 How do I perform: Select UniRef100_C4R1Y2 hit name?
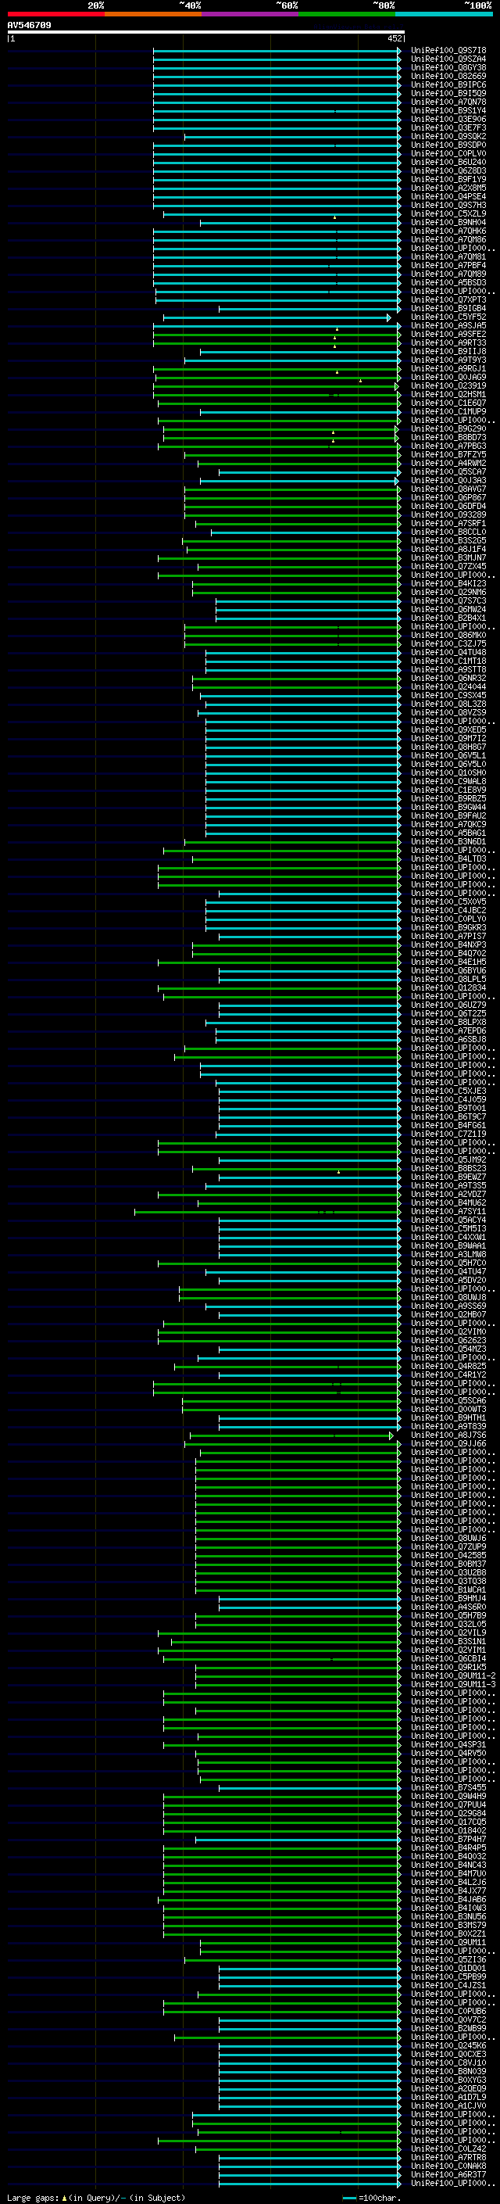pyautogui.click(x=448, y=1375)
